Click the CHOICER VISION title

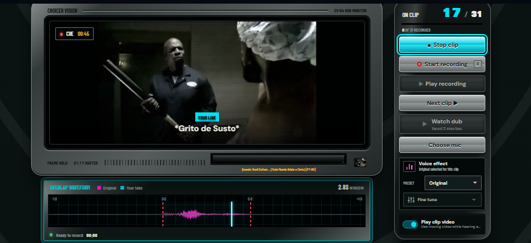tap(62, 11)
